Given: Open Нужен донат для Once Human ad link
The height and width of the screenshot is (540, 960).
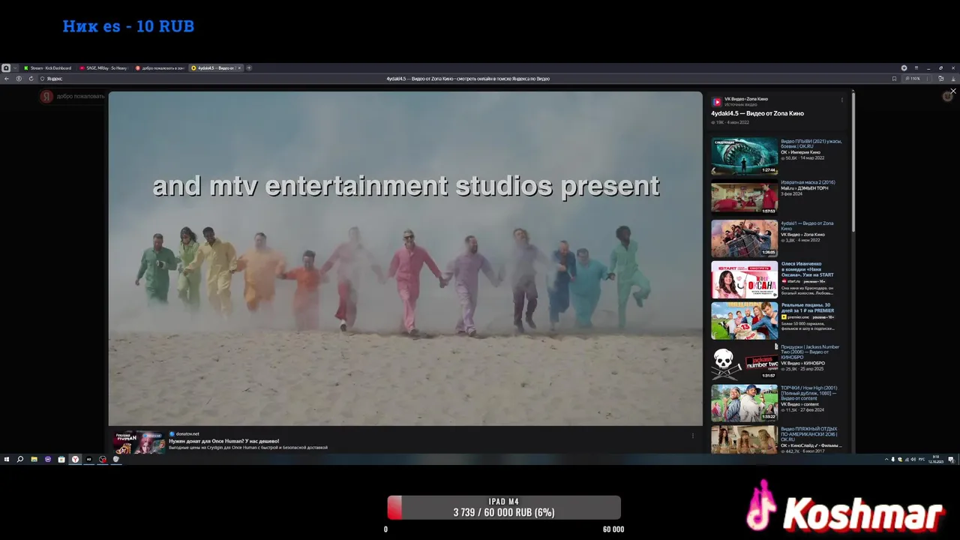Looking at the screenshot, I should pyautogui.click(x=223, y=441).
